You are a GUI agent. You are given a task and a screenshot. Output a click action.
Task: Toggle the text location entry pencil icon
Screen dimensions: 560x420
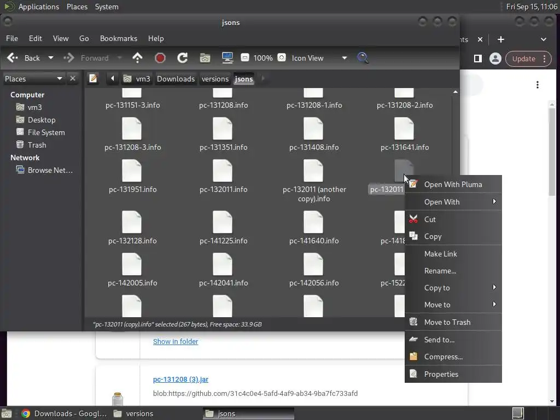[93, 79]
